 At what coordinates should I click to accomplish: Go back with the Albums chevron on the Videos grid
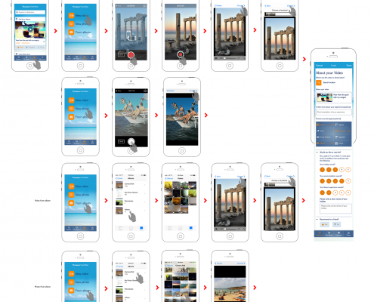click(x=169, y=178)
